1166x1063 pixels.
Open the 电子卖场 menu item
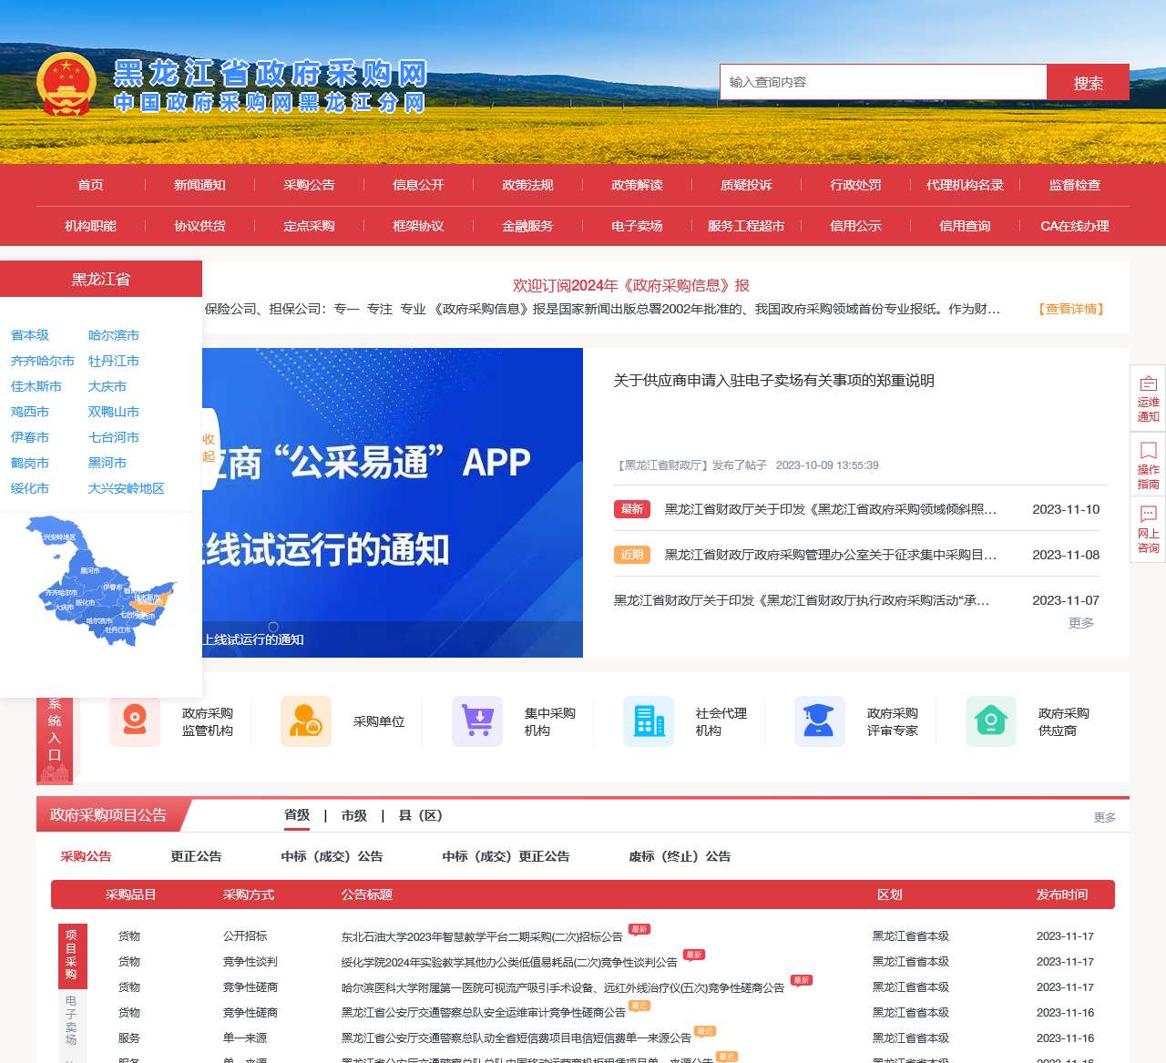(x=638, y=226)
